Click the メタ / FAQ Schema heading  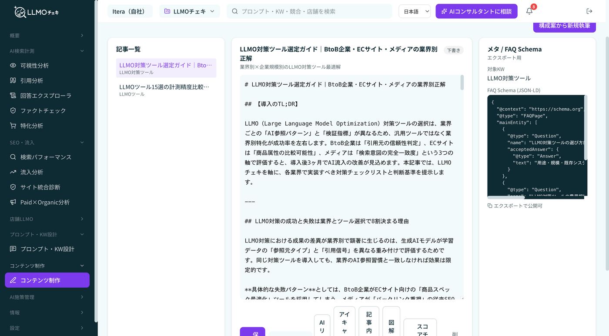pos(515,49)
